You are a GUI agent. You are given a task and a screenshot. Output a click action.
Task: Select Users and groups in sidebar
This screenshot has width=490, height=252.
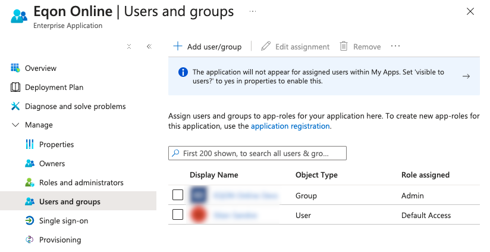coord(70,202)
